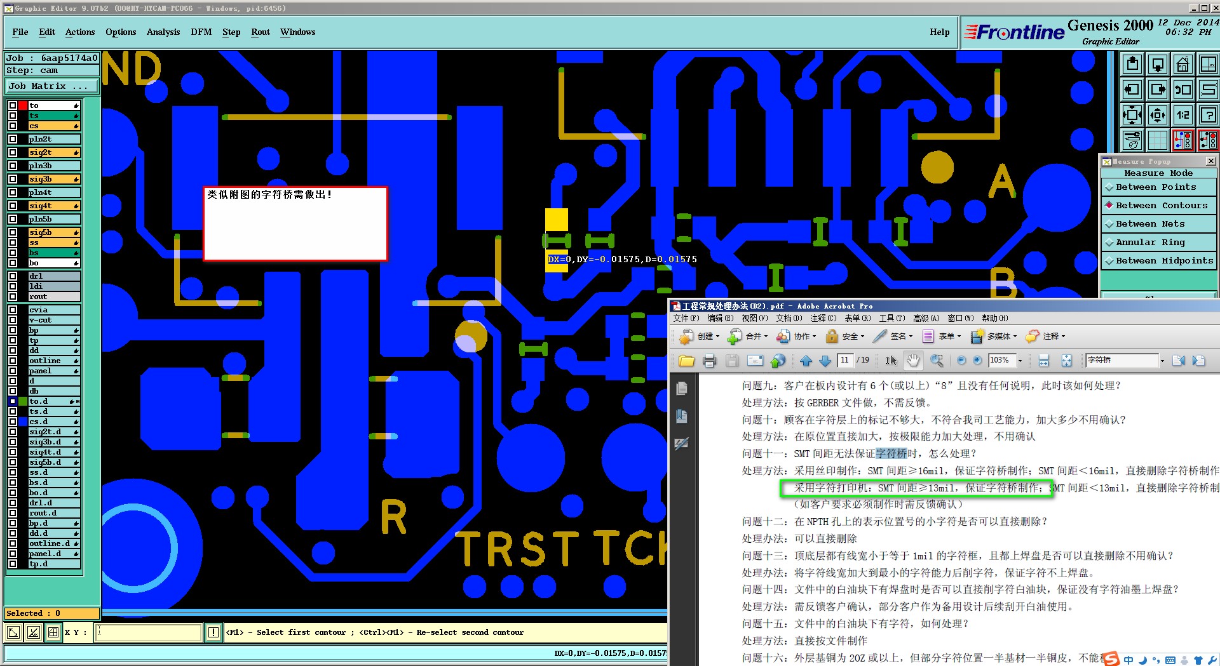The height and width of the screenshot is (666, 1220).
Task: Click the XY coordinate window icon
Action: pyautogui.click(x=1209, y=64)
